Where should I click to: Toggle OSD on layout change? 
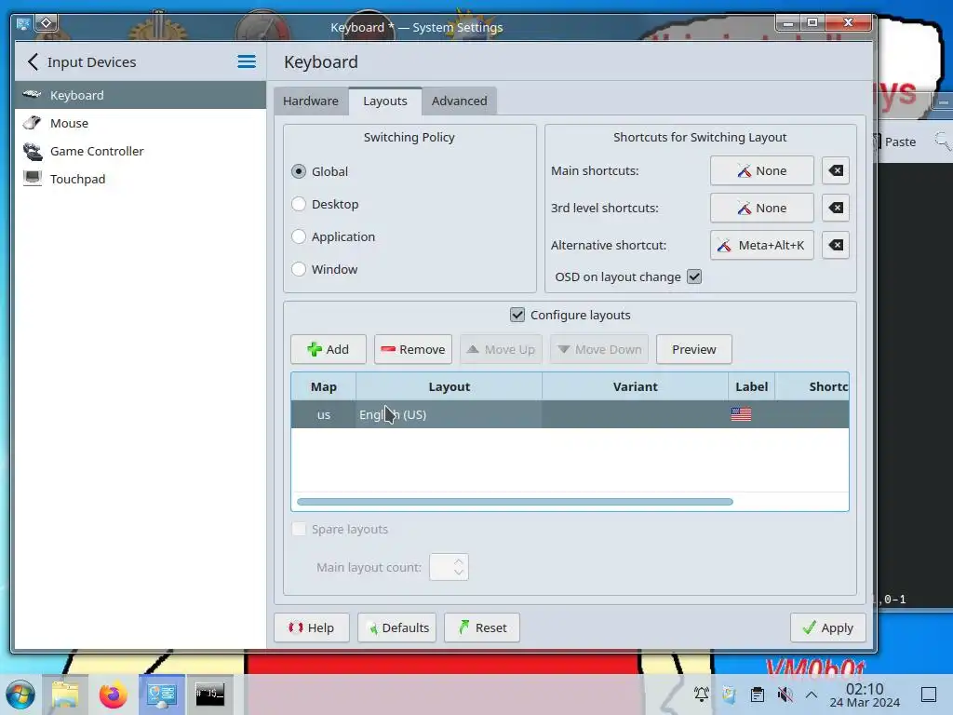tap(694, 277)
